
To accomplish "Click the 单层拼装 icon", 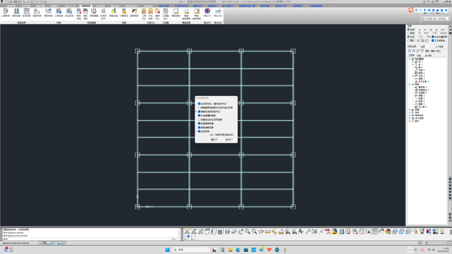I will click(49, 13).
